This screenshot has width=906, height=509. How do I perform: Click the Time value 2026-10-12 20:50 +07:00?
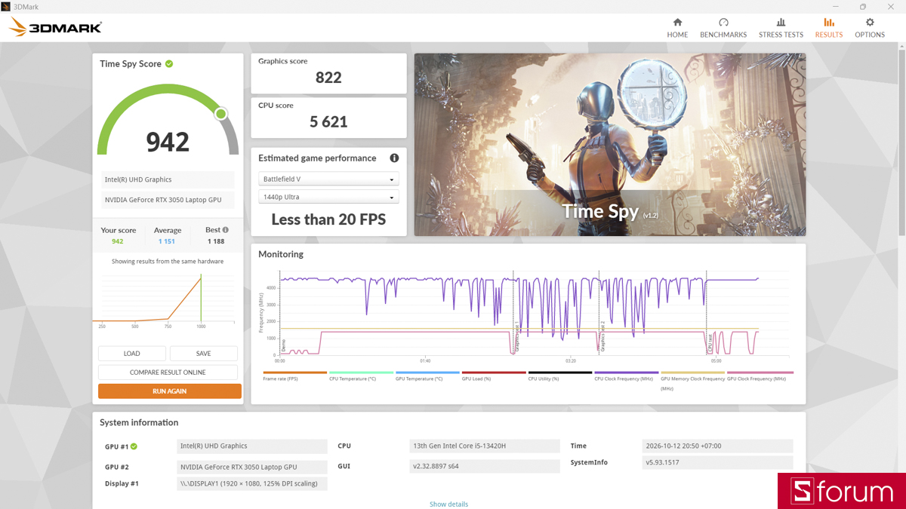point(717,446)
